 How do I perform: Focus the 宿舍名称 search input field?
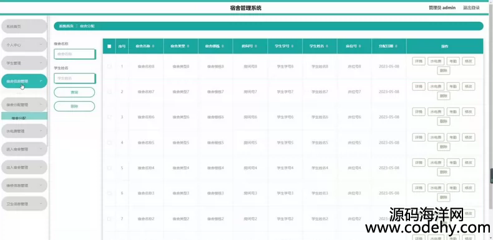pos(74,54)
